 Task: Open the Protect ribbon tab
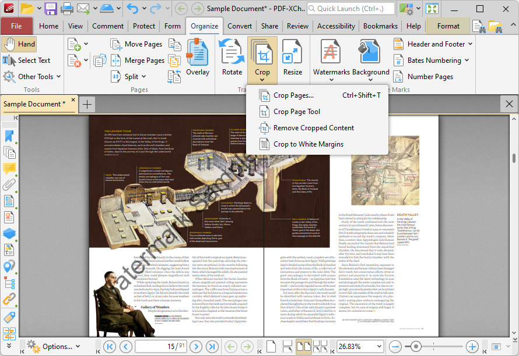click(x=144, y=26)
